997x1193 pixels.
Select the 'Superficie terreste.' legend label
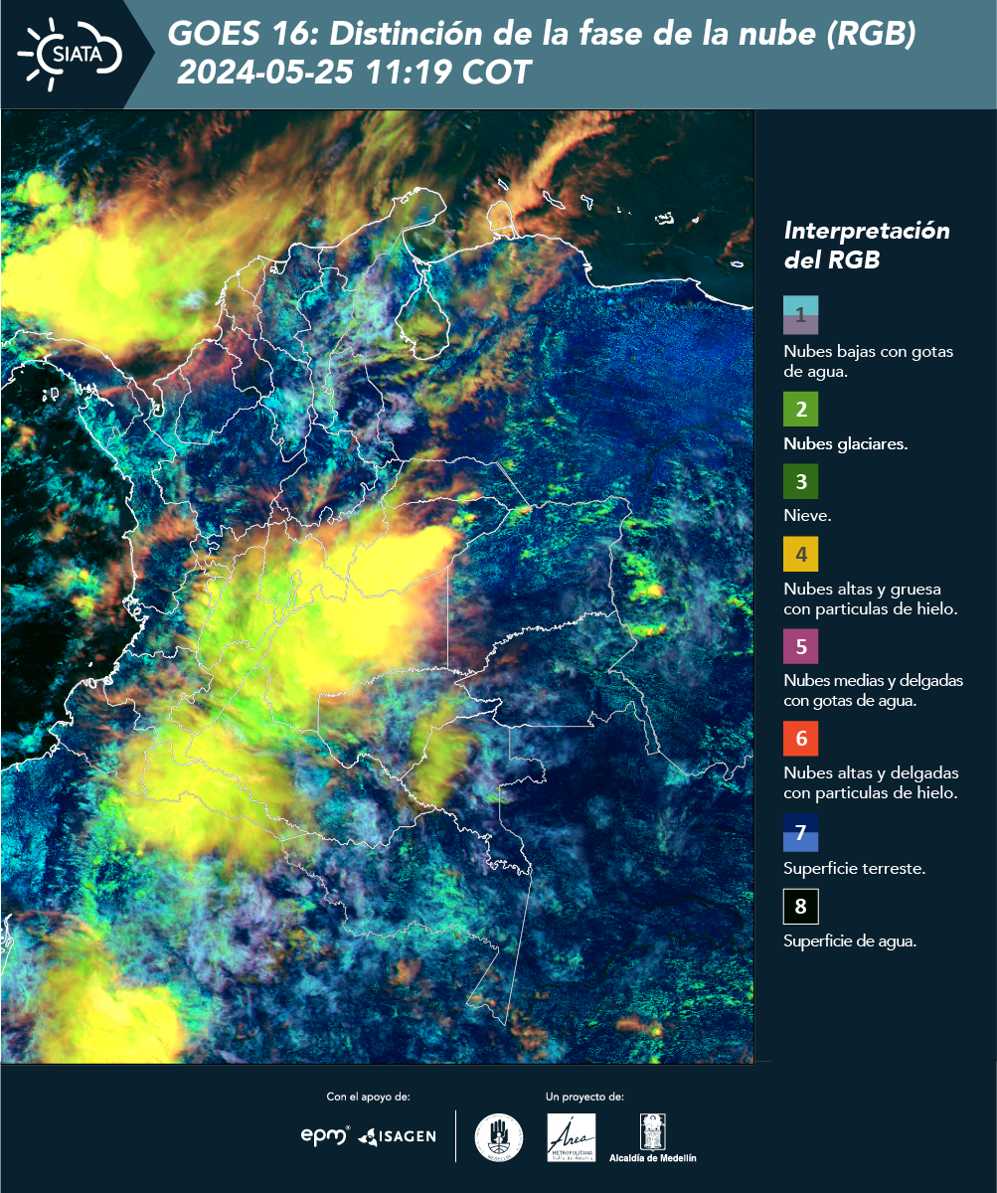pyautogui.click(x=854, y=868)
